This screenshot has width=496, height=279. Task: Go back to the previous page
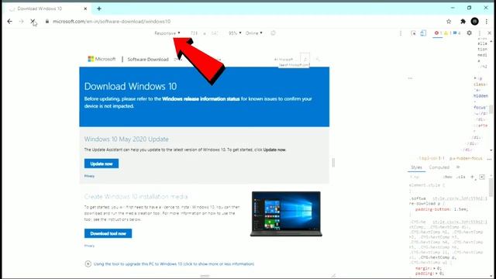[10, 22]
